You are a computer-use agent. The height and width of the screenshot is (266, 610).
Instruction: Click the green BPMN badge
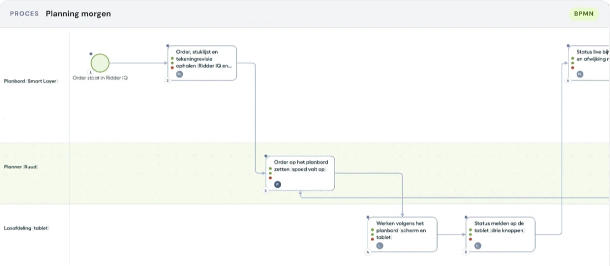coord(583,14)
